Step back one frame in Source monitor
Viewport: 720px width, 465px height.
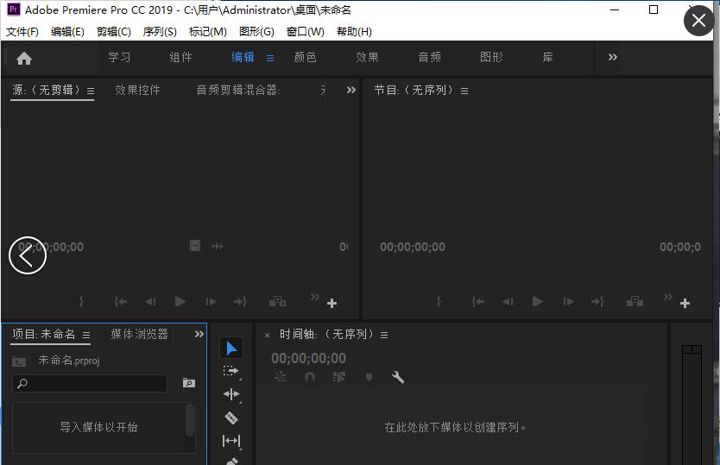click(x=150, y=302)
